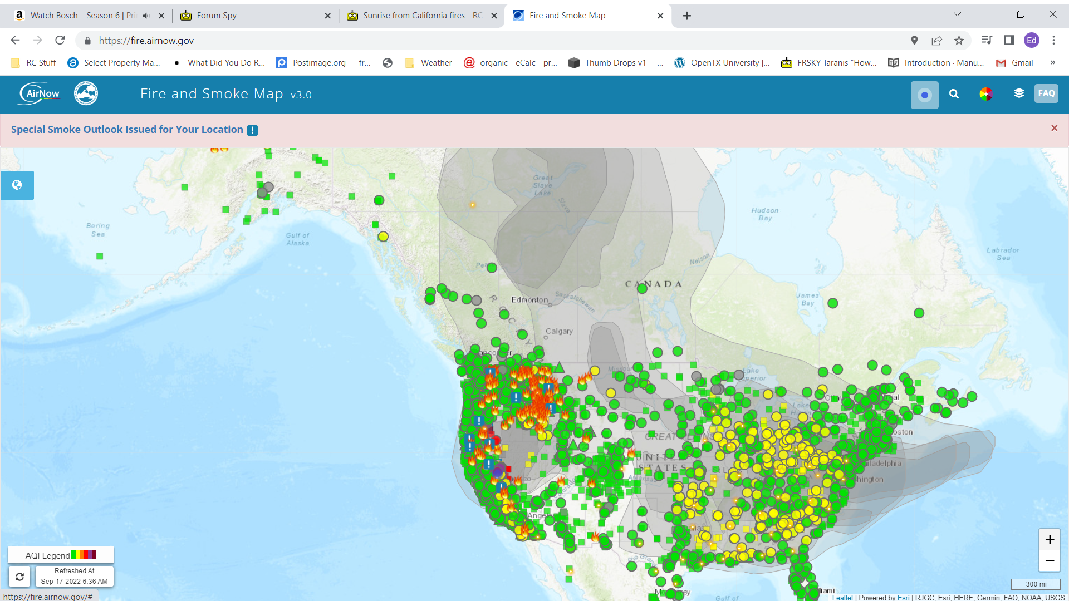Open the map layers icon
This screenshot has width=1069, height=601.
click(1018, 93)
